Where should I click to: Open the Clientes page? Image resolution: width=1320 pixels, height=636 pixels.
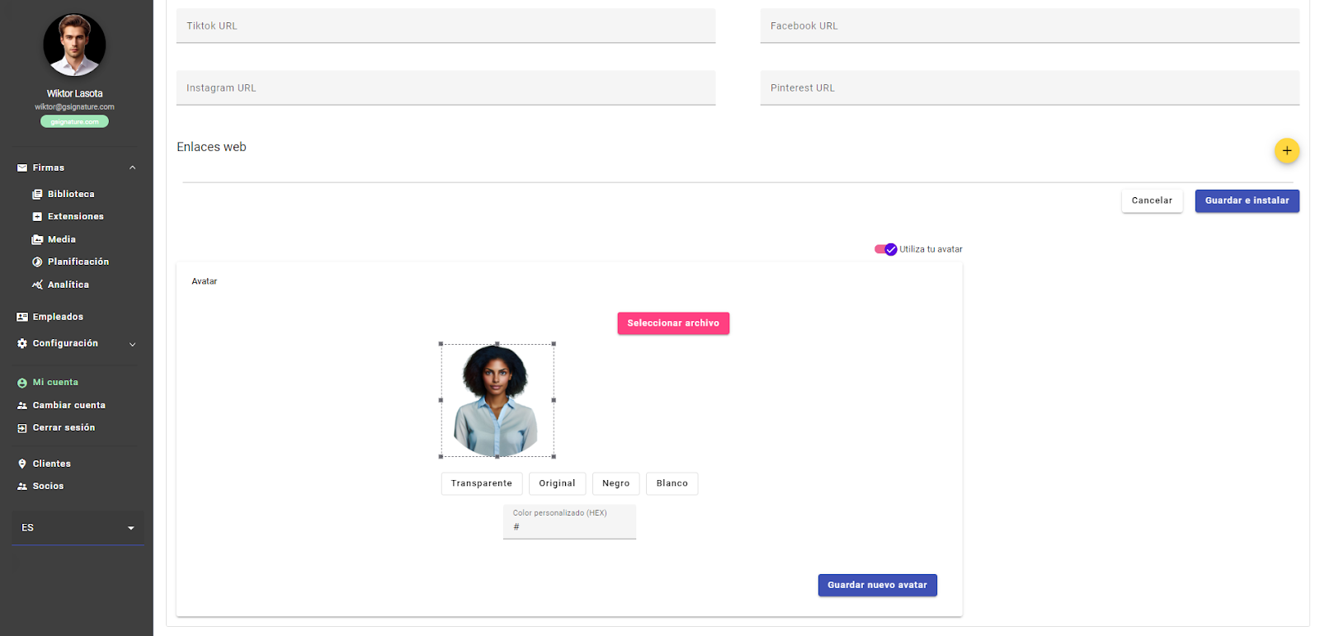[x=52, y=464]
